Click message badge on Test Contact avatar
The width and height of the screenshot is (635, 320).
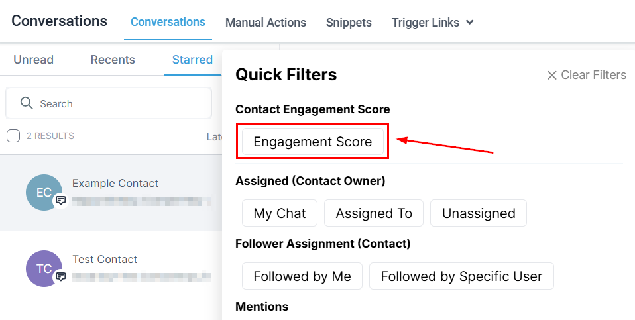click(60, 276)
